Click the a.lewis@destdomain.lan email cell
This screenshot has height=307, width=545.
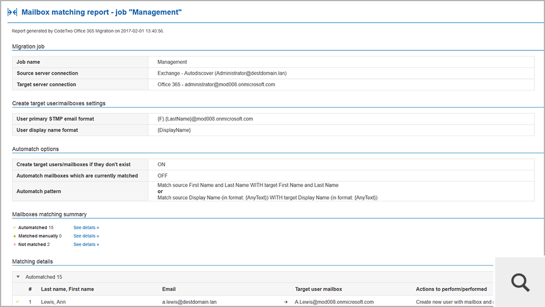pos(189,302)
